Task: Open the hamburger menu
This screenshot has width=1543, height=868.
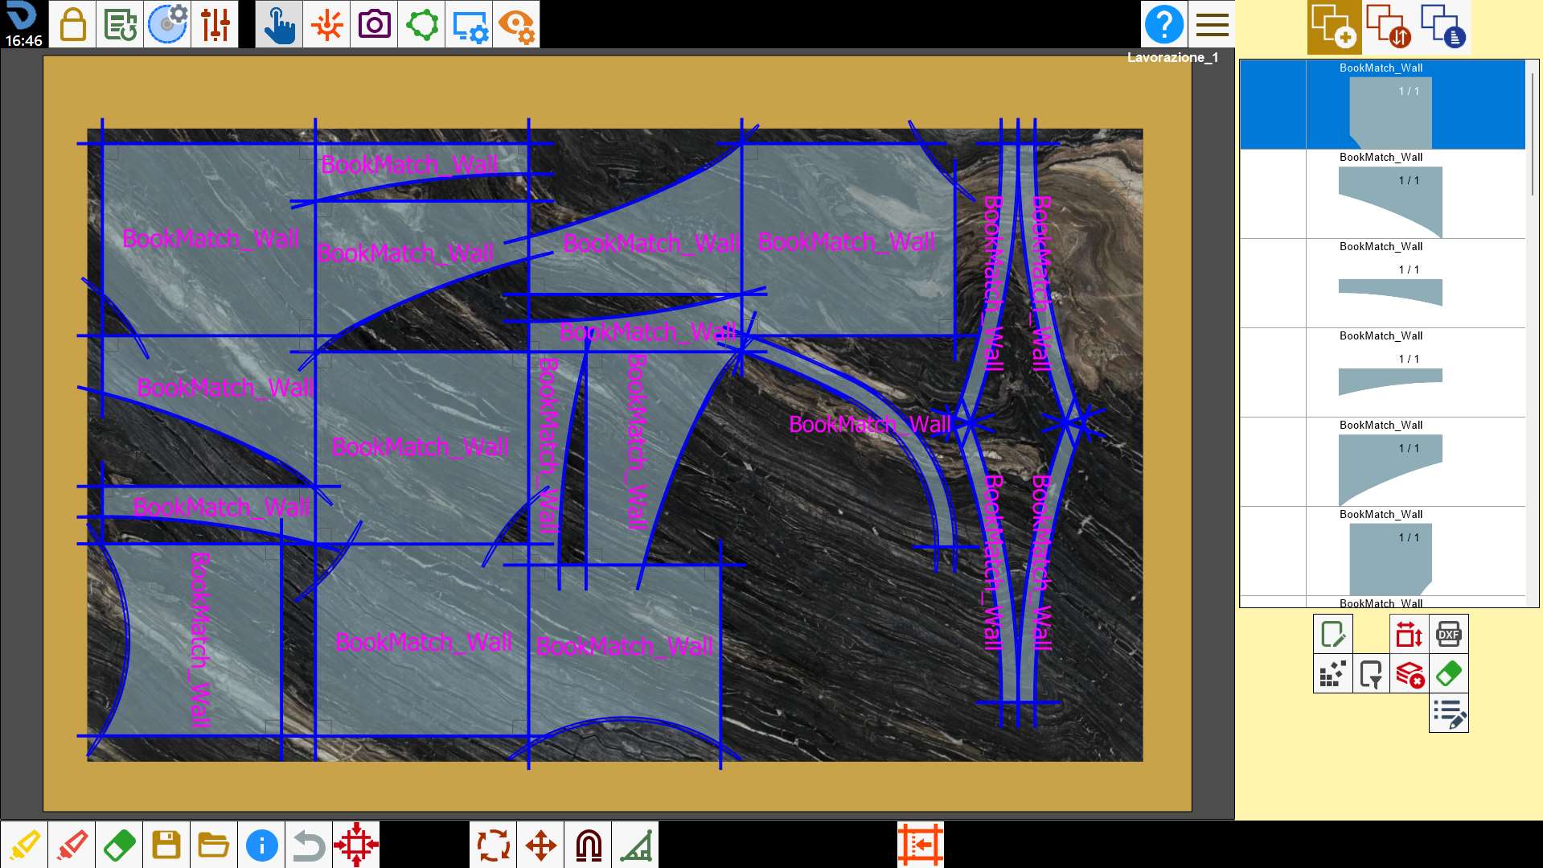Action: [1212, 24]
